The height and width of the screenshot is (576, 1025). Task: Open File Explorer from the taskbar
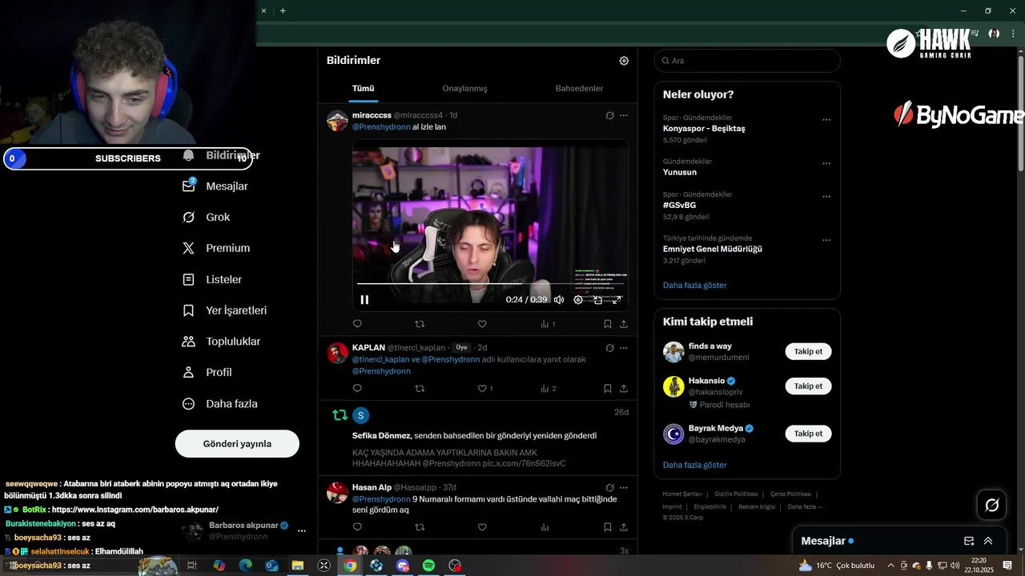click(x=297, y=566)
